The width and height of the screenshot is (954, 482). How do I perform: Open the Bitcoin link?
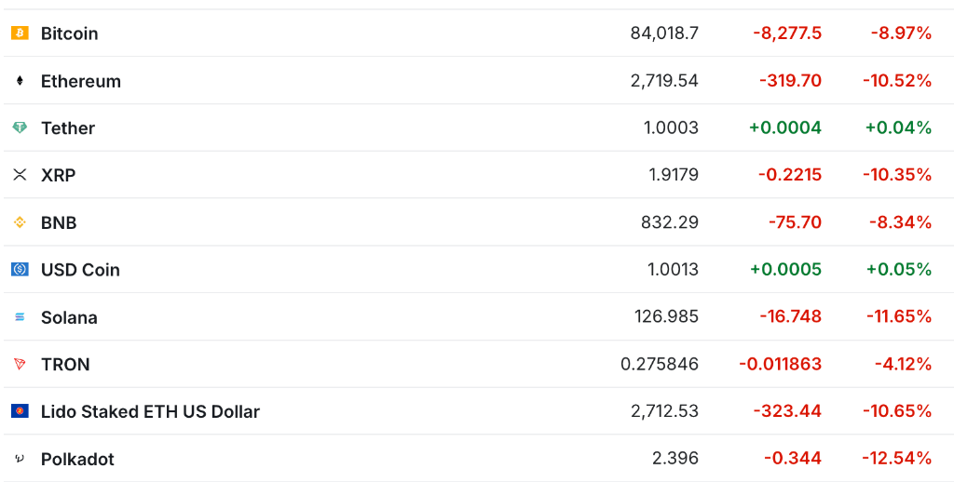coord(69,33)
